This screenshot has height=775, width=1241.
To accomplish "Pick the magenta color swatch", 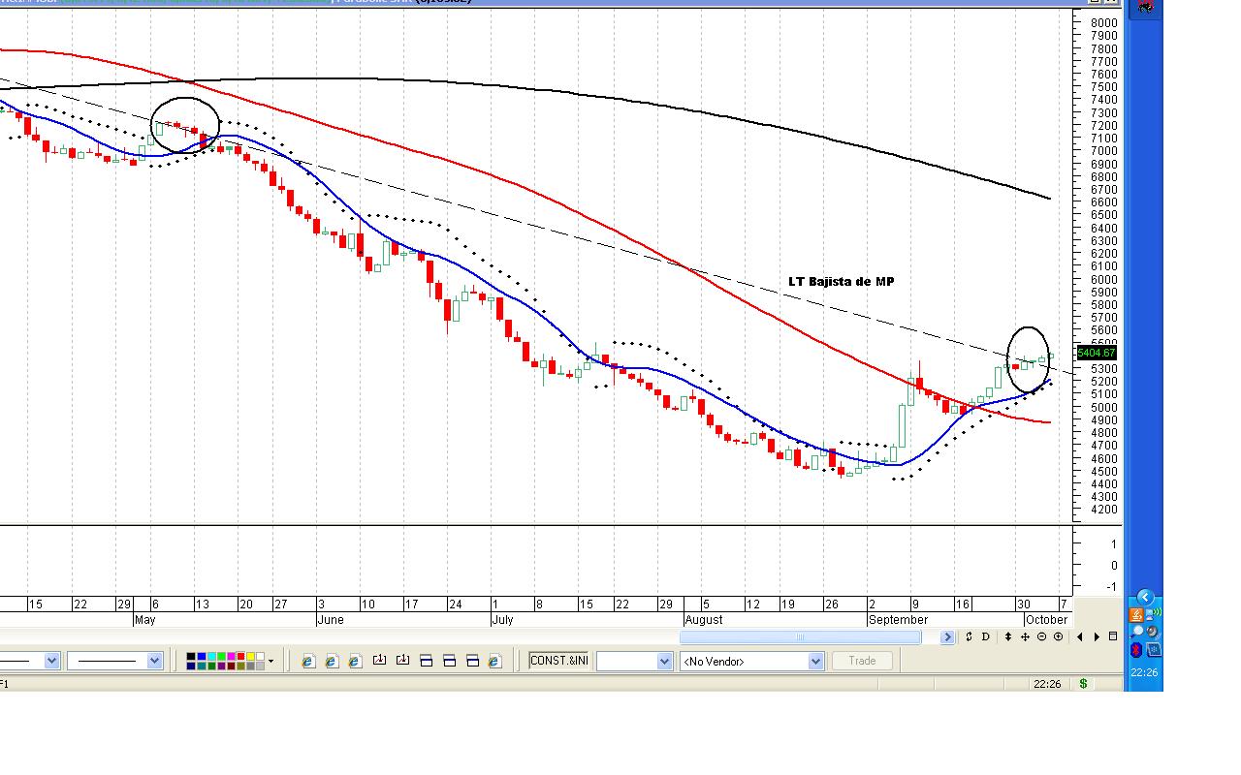I will [230, 657].
